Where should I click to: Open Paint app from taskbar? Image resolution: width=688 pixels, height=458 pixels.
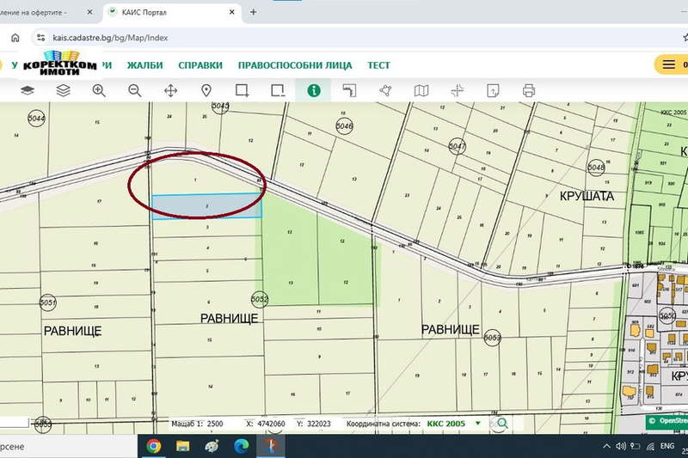pyautogui.click(x=212, y=446)
